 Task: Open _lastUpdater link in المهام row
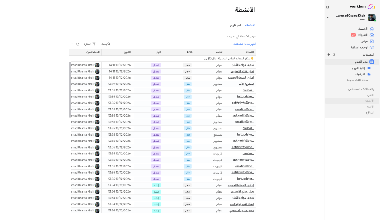(246, 96)
